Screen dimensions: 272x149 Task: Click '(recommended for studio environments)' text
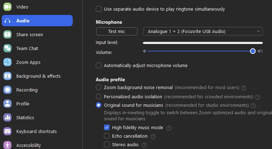207,105
